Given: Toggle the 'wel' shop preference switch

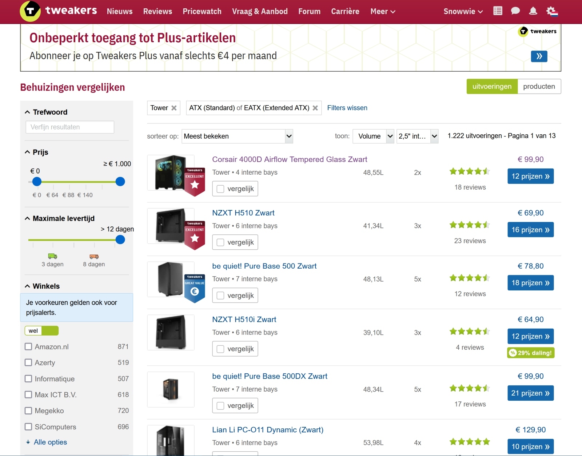Looking at the screenshot, I should coord(41,331).
